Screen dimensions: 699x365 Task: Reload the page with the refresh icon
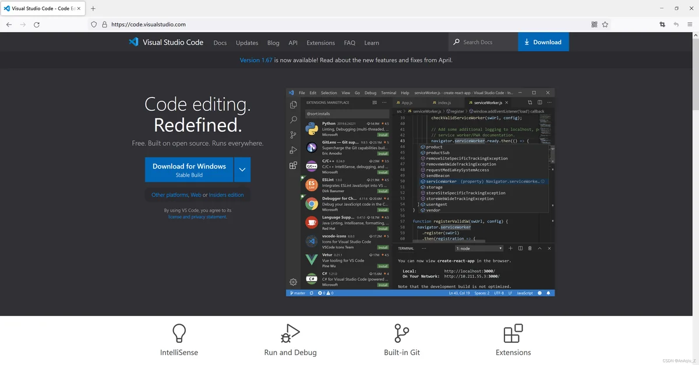(x=37, y=24)
